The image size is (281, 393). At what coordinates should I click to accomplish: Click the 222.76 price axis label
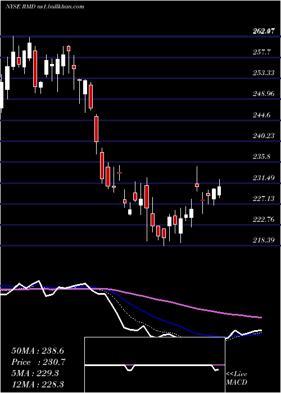(x=263, y=220)
